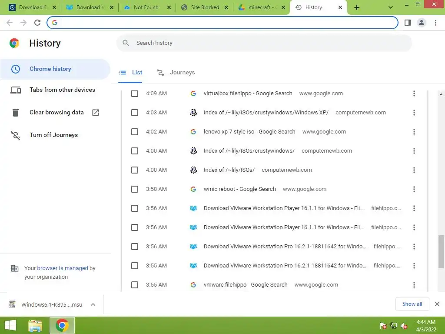445x334 pixels.
Task: Check the virtualbox filehippo history entry
Action: tap(135, 94)
